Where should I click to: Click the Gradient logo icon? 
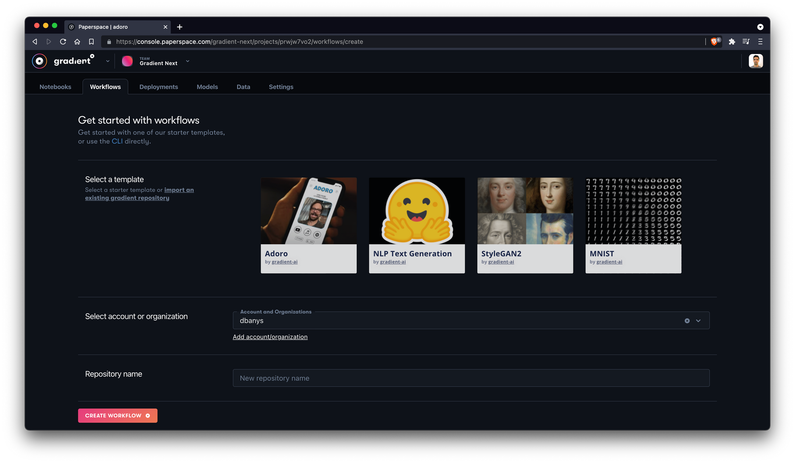pos(39,61)
